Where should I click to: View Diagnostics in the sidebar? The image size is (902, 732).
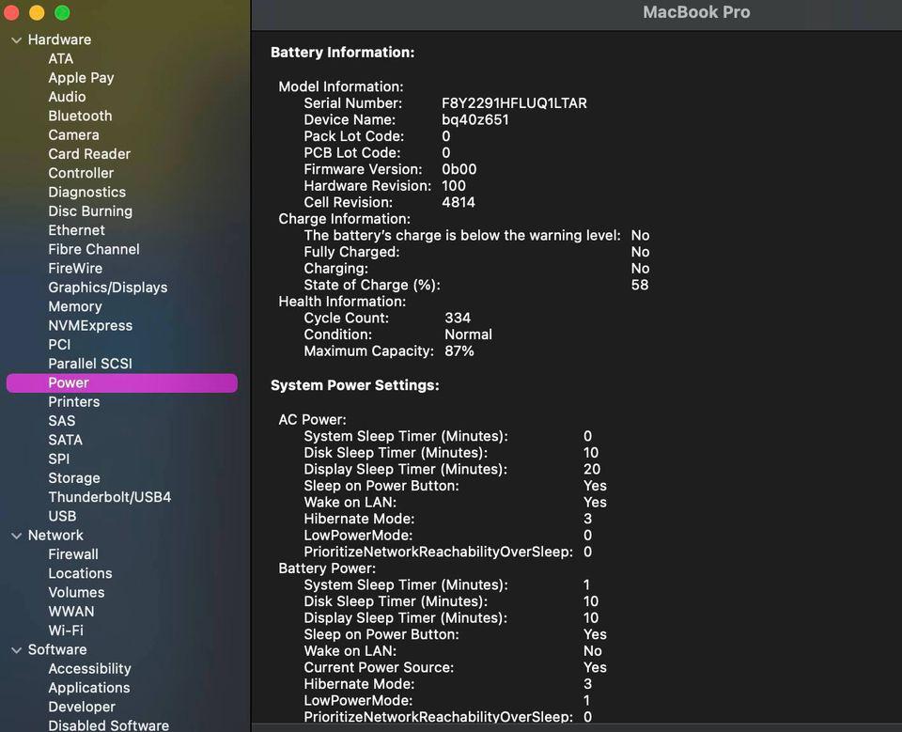(x=86, y=193)
